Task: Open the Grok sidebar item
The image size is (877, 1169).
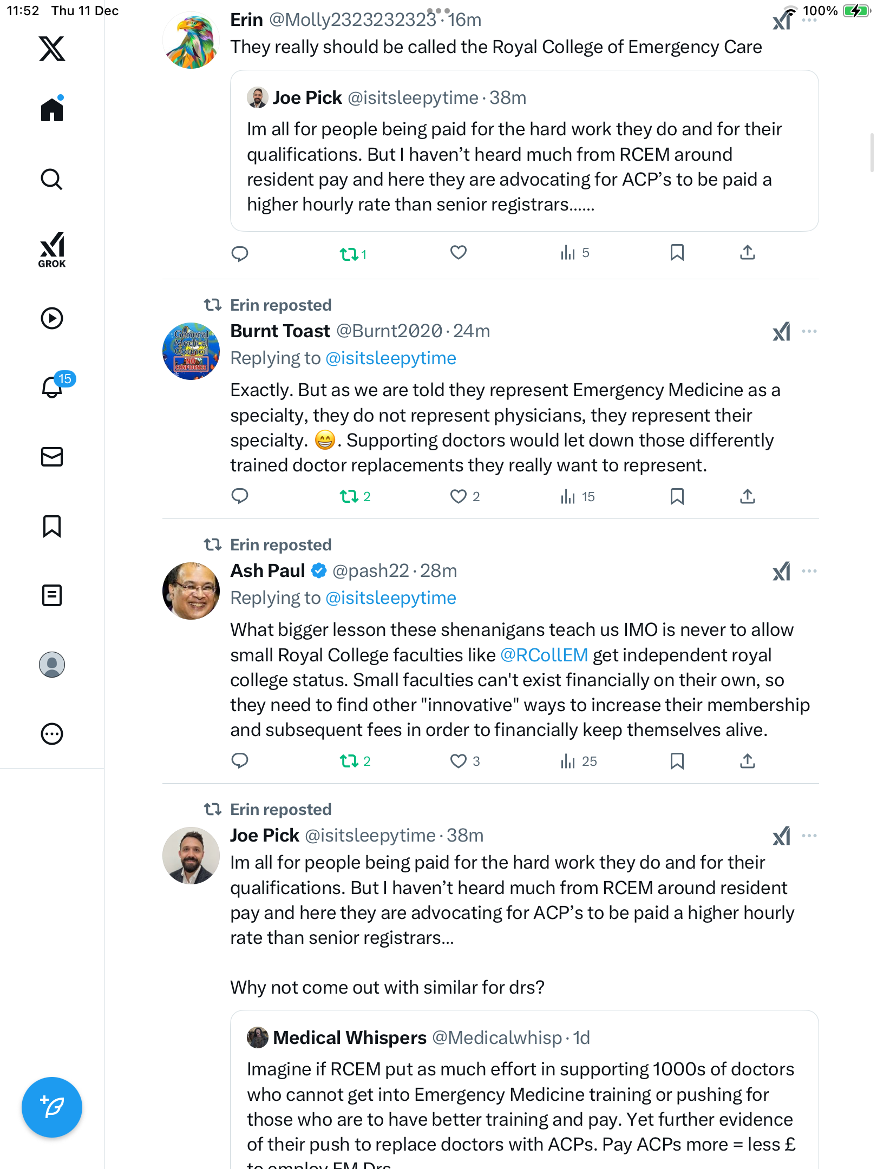Action: pyautogui.click(x=52, y=249)
